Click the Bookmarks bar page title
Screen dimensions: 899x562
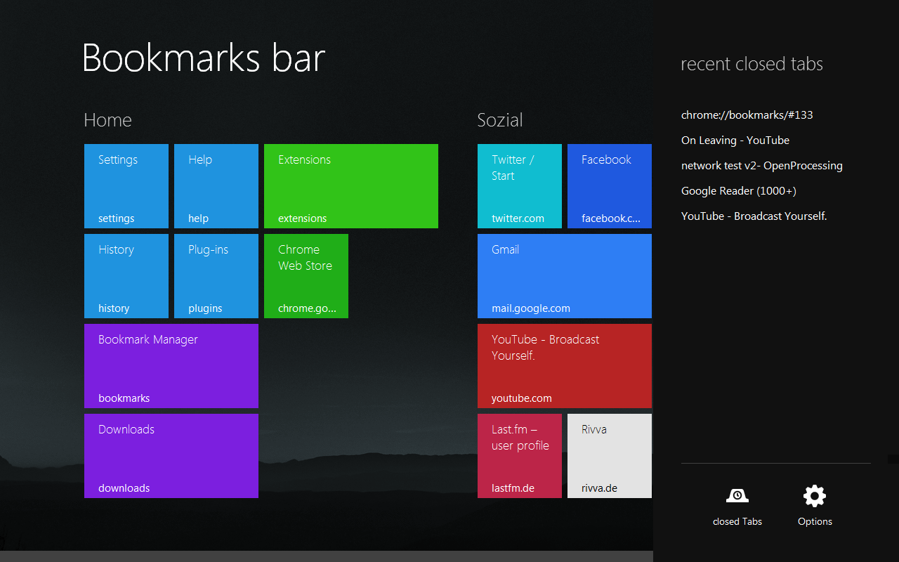204,58
